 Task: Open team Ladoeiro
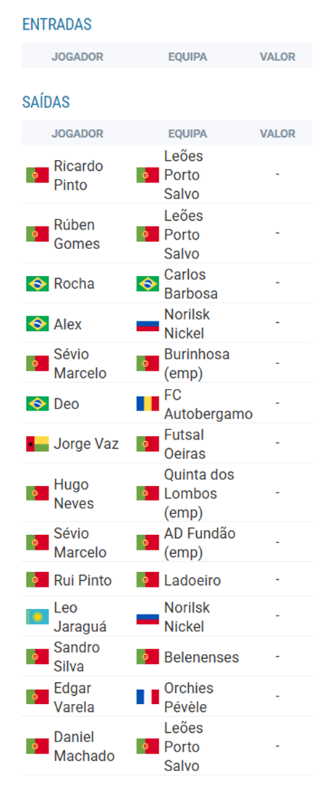192,581
